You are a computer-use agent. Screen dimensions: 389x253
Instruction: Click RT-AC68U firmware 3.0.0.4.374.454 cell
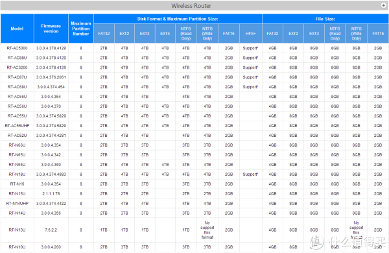[x=51, y=87]
